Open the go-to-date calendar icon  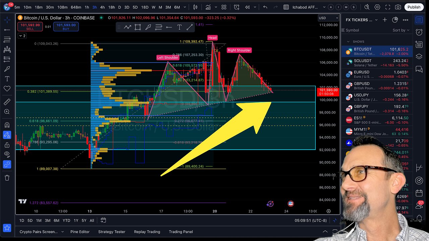pyautogui.click(x=103, y=221)
